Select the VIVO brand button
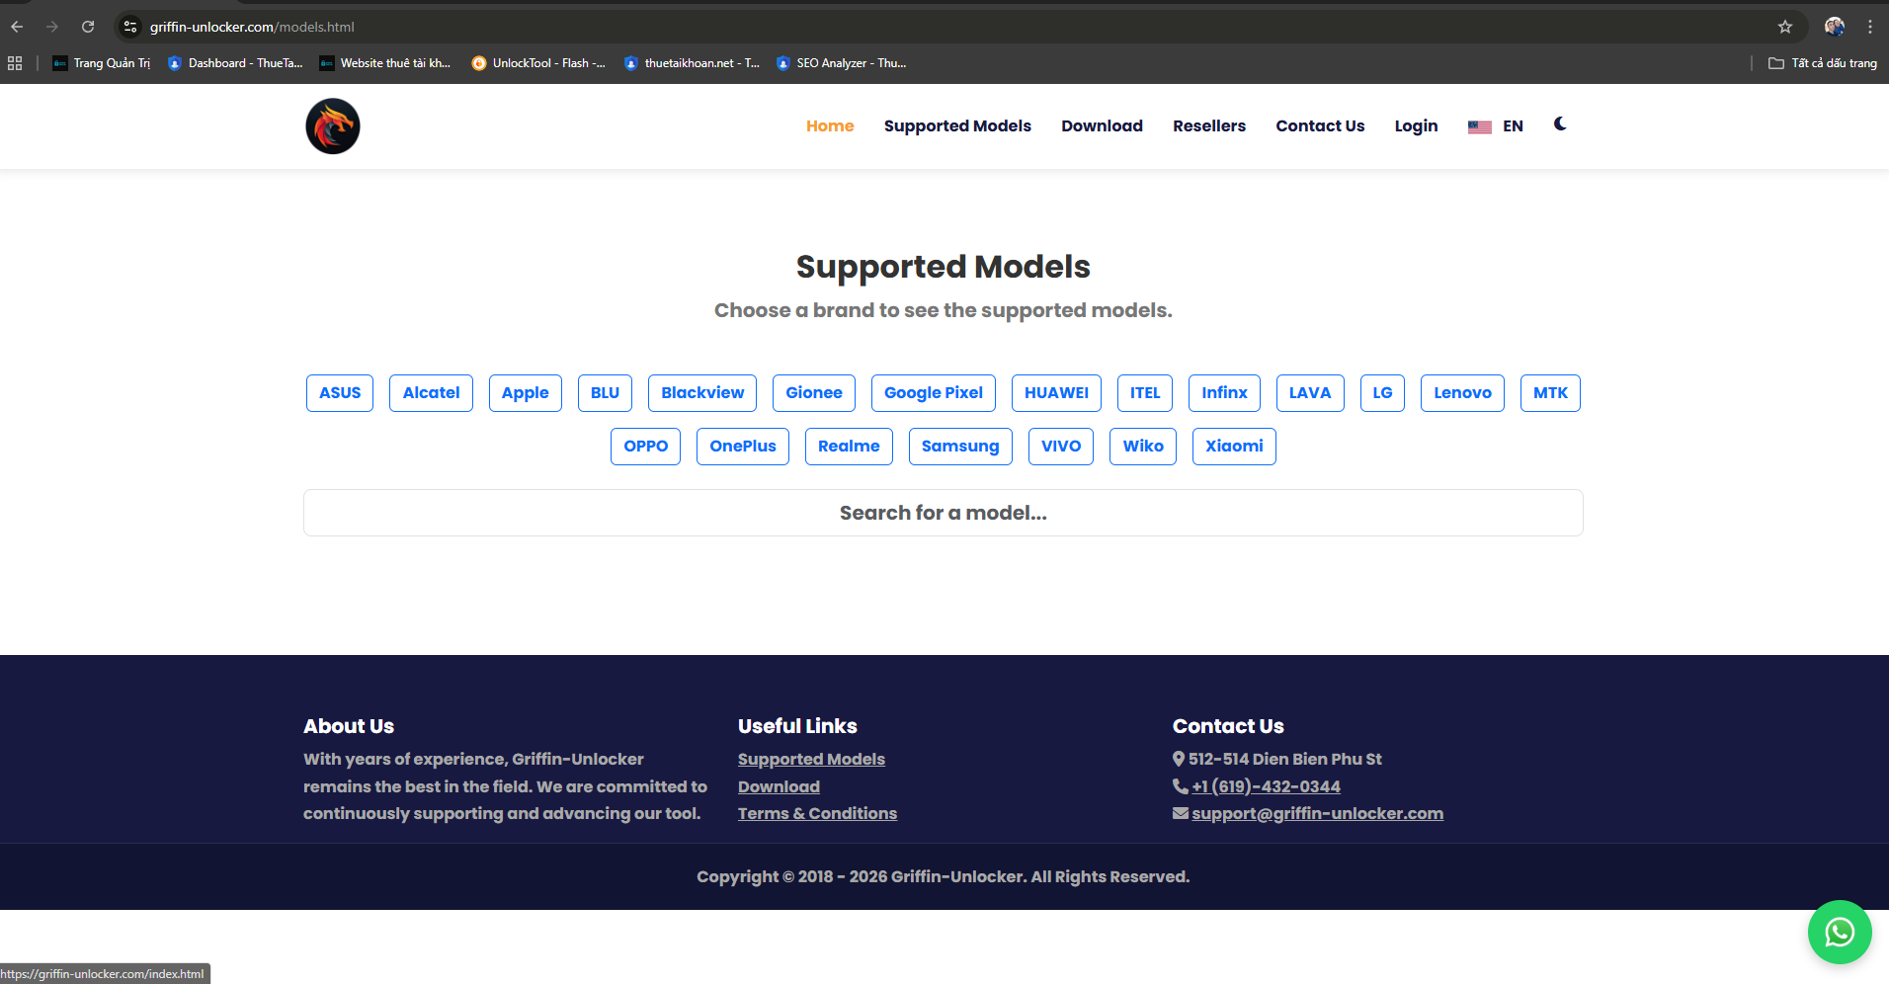Screen dimensions: 1889x984 click(x=1061, y=447)
